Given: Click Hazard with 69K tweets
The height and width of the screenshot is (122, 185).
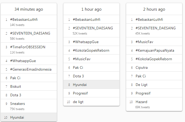Looking at the screenshot, I should coord(154,104).
